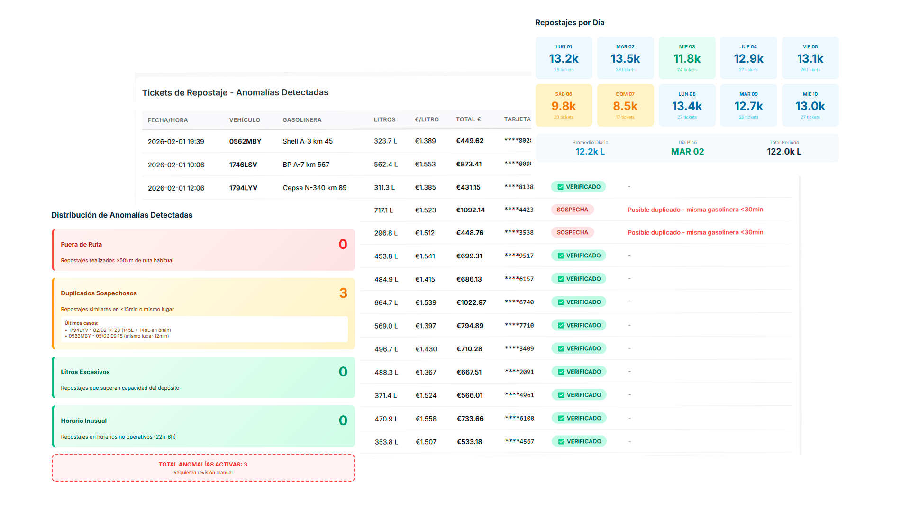Click VERIFICADO check icon on card ****2091 row
Viewport: 910px width, 512px height.
[x=561, y=372]
